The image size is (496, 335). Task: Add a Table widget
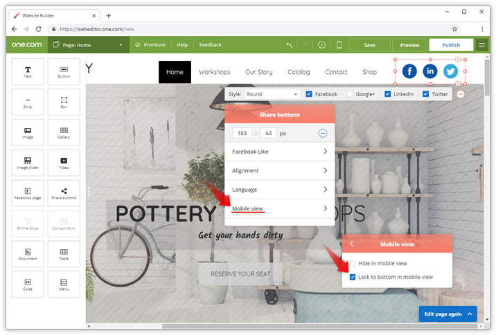coord(64,254)
